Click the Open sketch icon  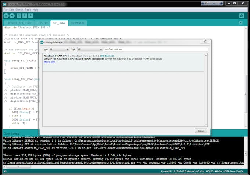click(25, 16)
